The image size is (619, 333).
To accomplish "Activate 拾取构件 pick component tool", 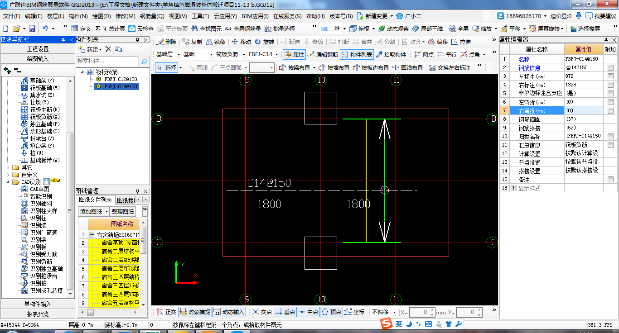I will tap(391, 54).
